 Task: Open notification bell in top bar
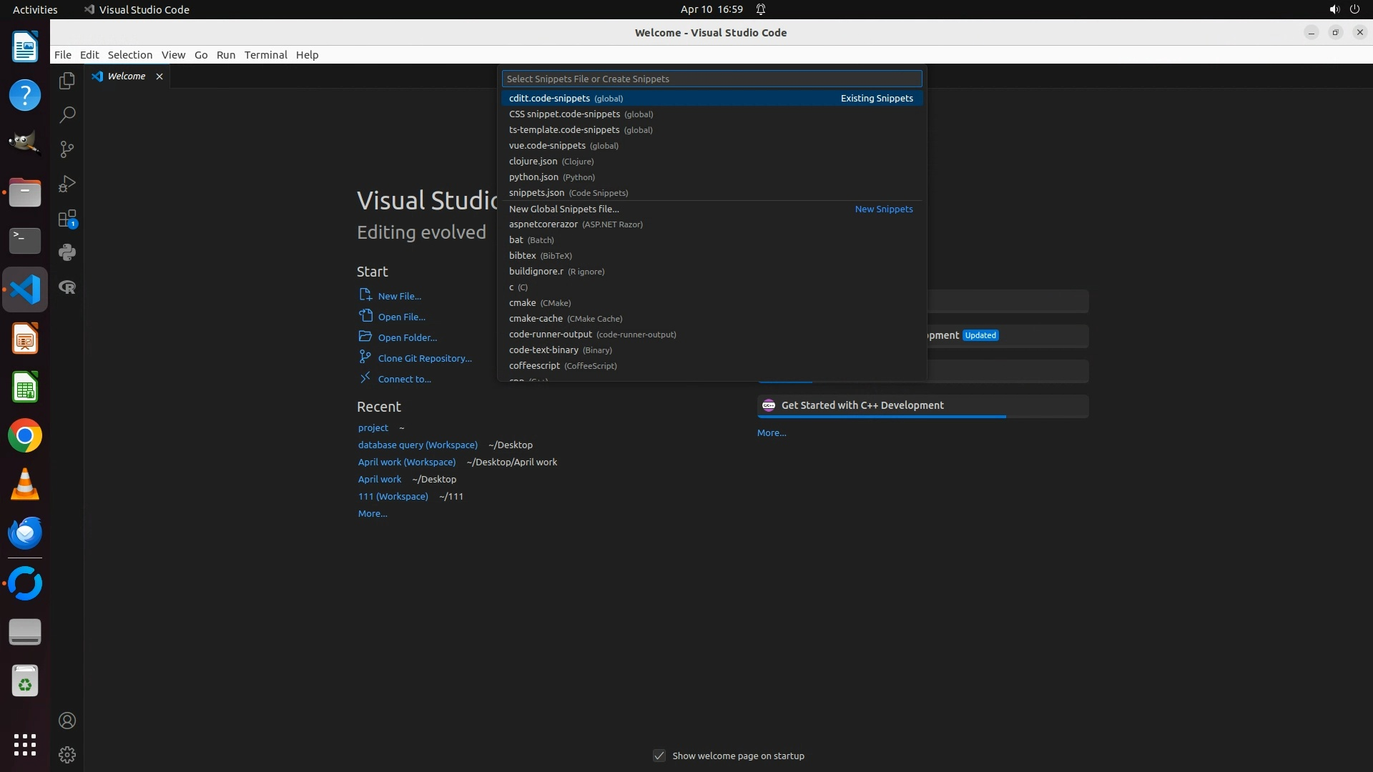coord(761,9)
